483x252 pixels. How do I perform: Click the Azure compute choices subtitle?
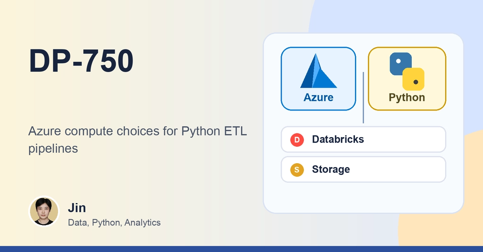[138, 139]
